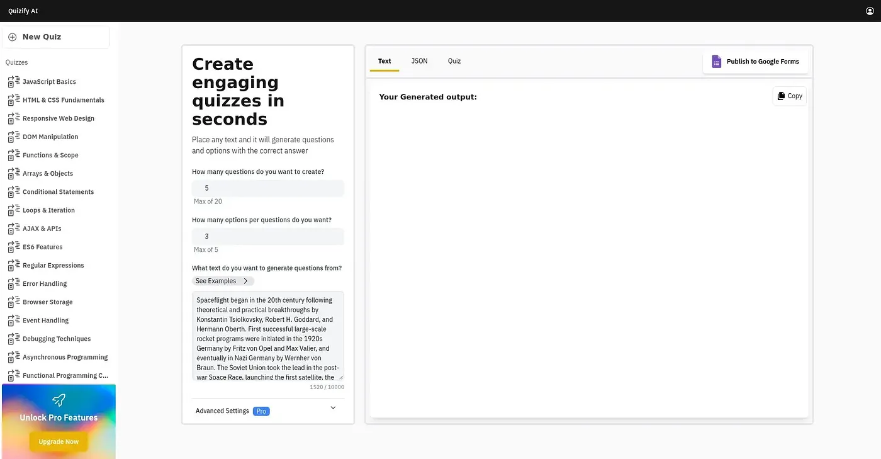Click the quiz icon next to Responsive Web Design
The image size is (881, 459).
click(14, 118)
